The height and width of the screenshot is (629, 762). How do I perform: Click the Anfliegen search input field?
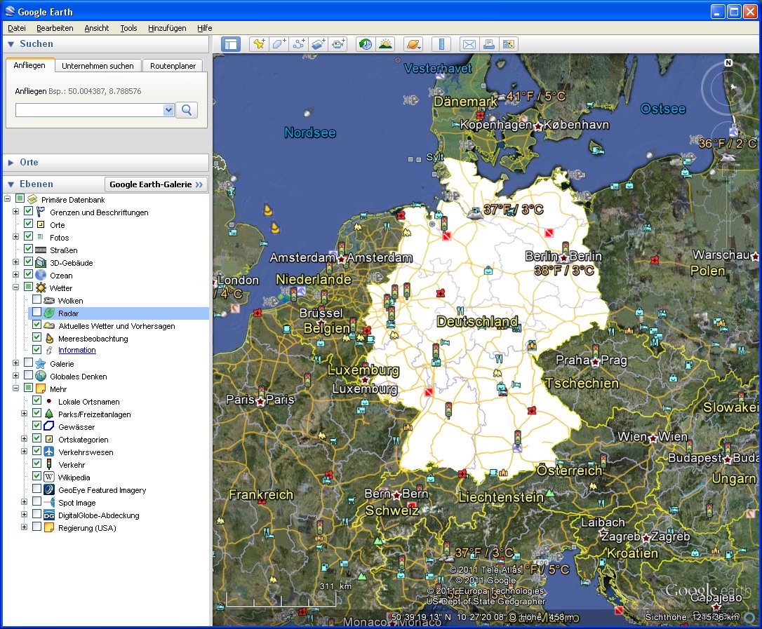click(90, 110)
